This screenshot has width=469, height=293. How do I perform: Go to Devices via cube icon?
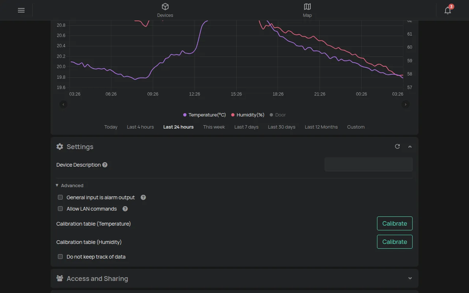click(x=165, y=7)
